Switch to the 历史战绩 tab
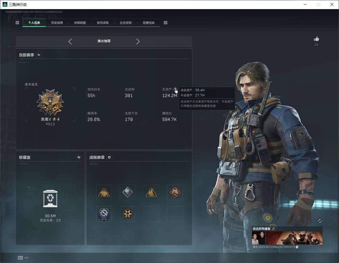Viewport: 339px width, 263px height. [x=57, y=23]
